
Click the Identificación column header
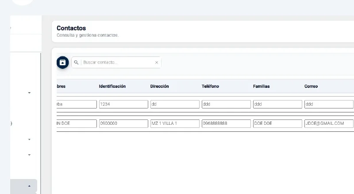point(112,86)
